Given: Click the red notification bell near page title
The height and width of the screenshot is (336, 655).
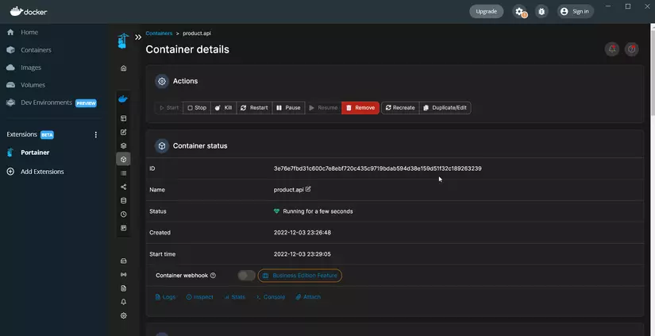Looking at the screenshot, I should coord(612,49).
